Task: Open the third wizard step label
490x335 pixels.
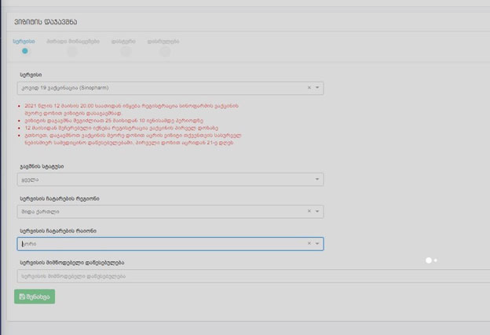Action: click(126, 40)
